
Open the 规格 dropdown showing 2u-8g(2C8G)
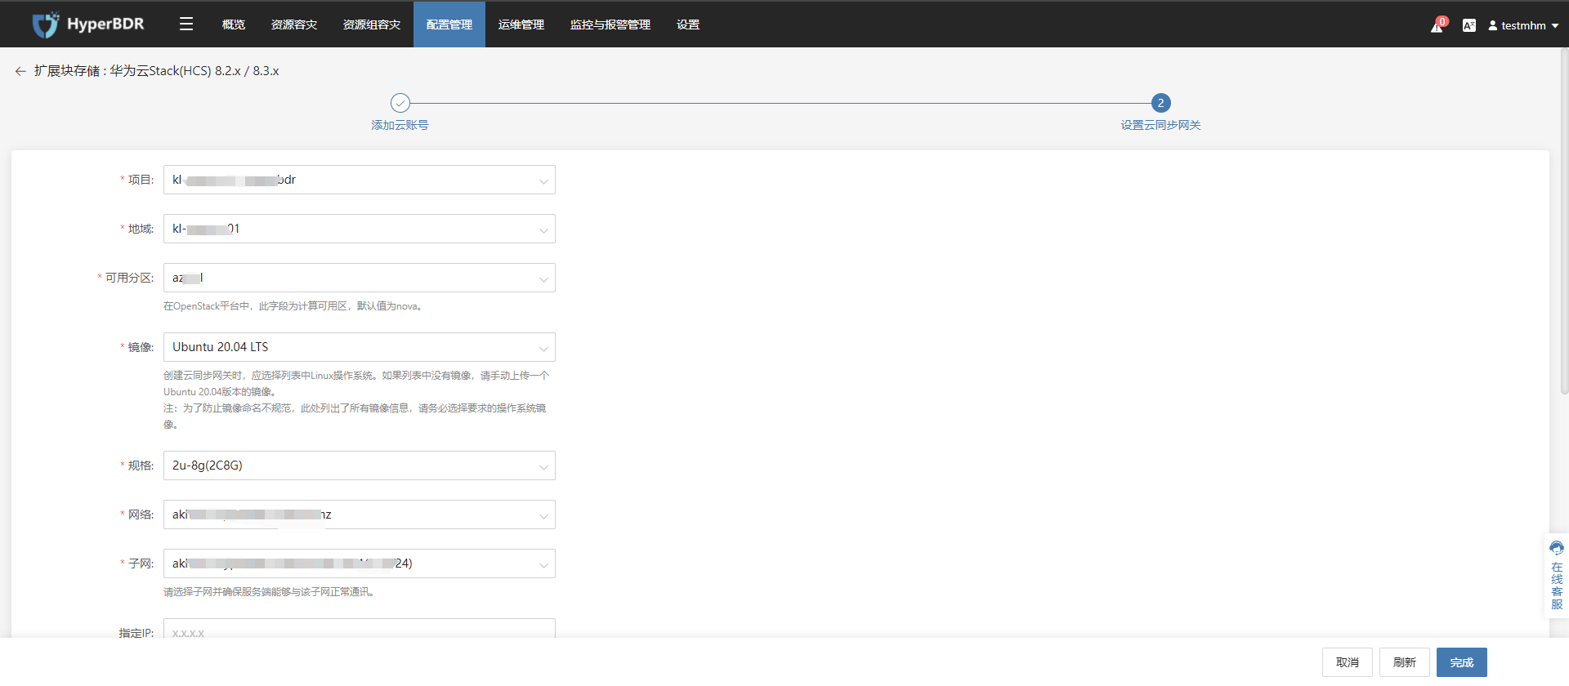360,465
